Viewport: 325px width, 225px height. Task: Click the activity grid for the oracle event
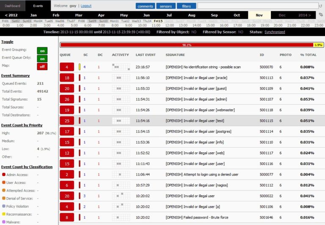121,78
